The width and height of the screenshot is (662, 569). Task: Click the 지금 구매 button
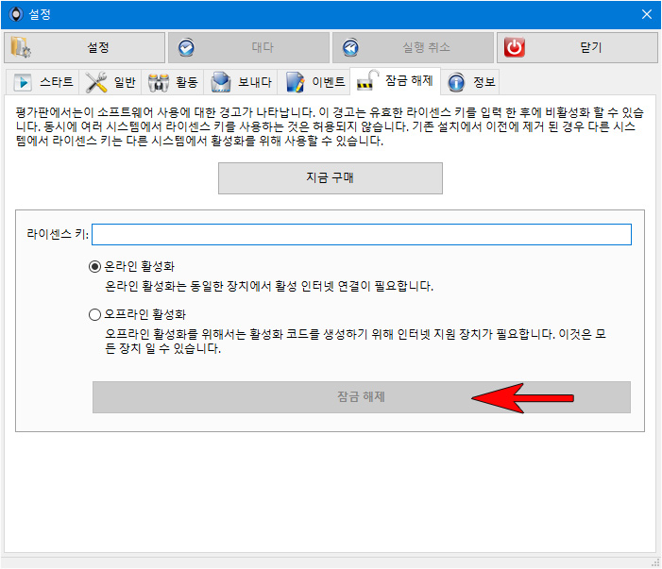tap(331, 178)
